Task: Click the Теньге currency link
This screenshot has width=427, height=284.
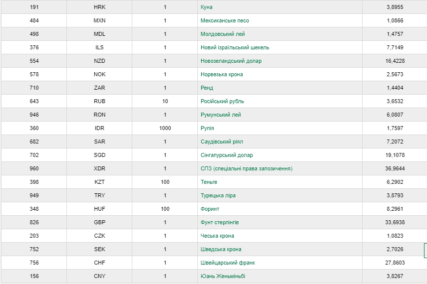Action: tap(209, 182)
